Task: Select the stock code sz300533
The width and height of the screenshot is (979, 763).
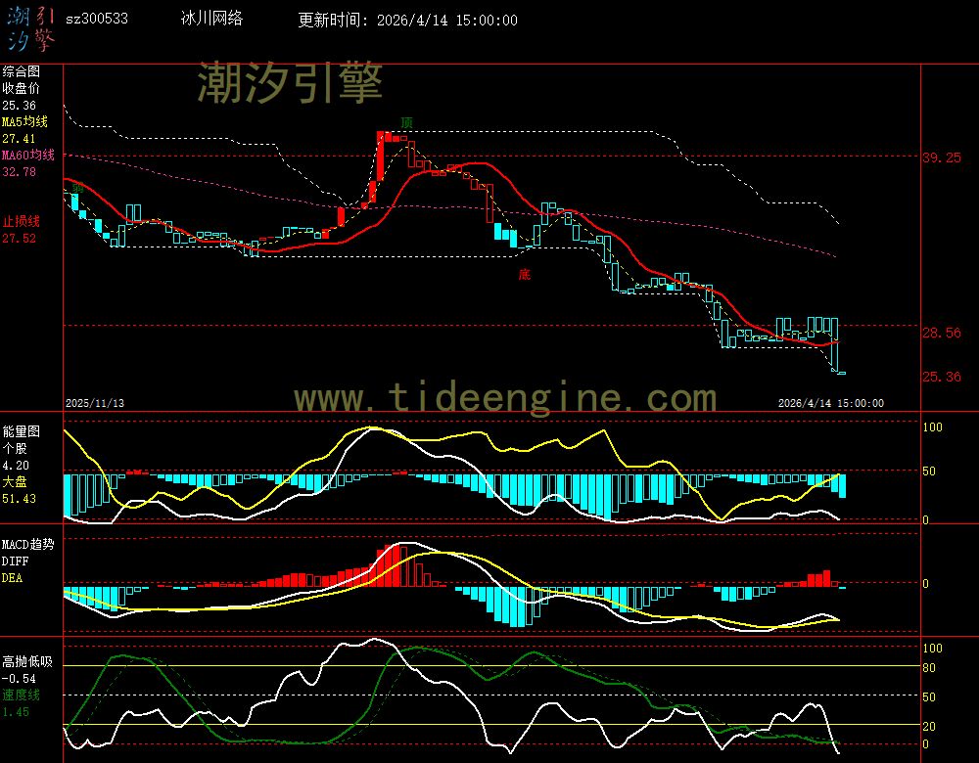Action: pyautogui.click(x=96, y=20)
